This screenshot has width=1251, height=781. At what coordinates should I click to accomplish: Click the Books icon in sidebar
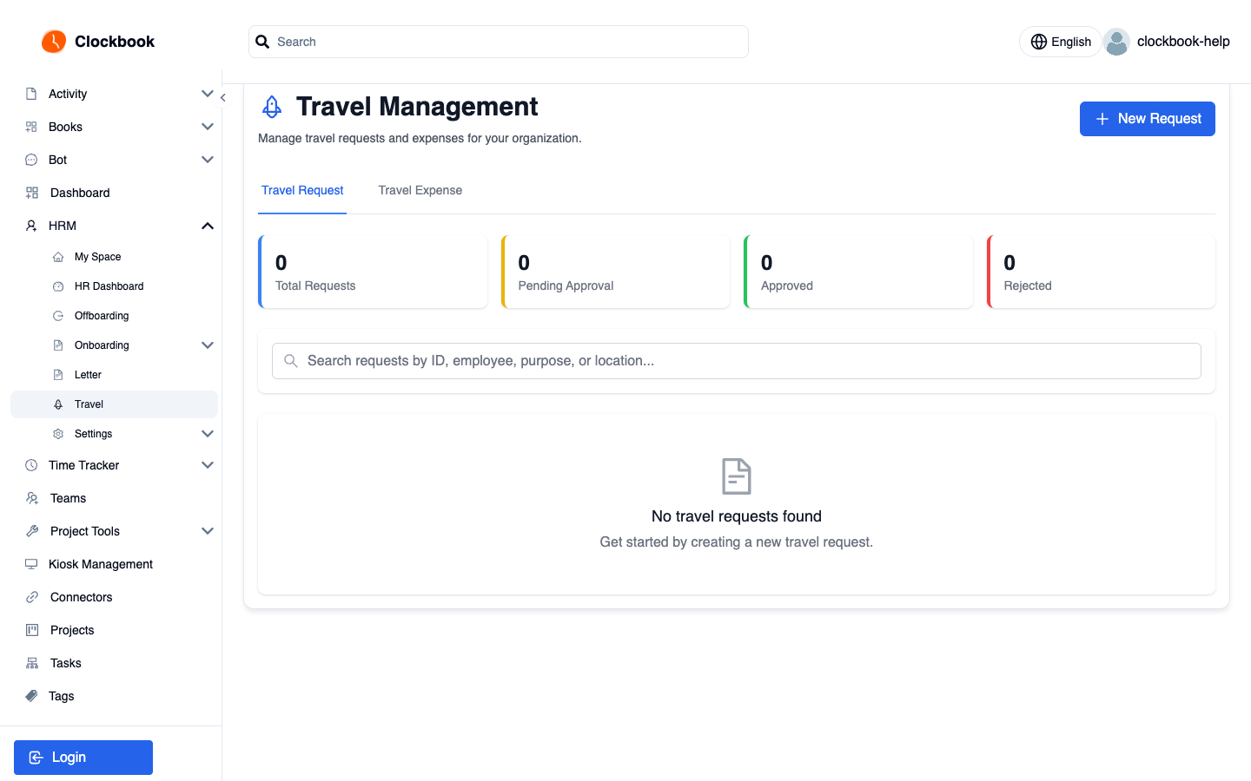click(31, 127)
